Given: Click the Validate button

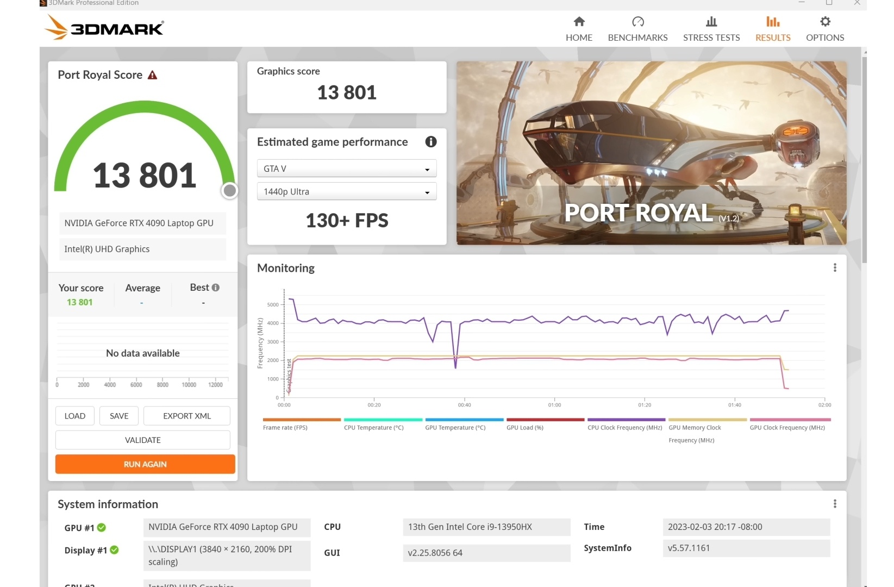Looking at the screenshot, I should pyautogui.click(x=142, y=440).
